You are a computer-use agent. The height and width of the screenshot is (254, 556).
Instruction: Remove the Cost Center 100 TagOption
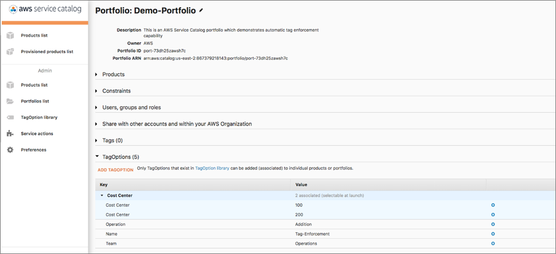[493, 205]
